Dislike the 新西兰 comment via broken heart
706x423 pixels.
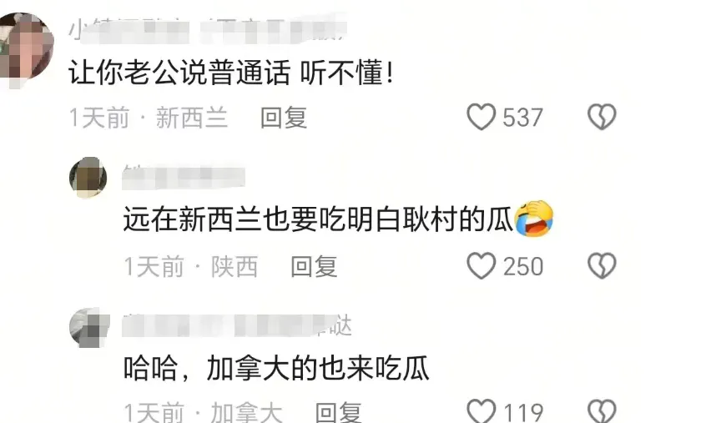coord(602,117)
